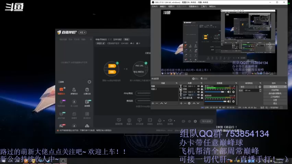Open 读弹幕 tool in Douyu toolbox
The height and width of the screenshot is (164, 292).
87,103
